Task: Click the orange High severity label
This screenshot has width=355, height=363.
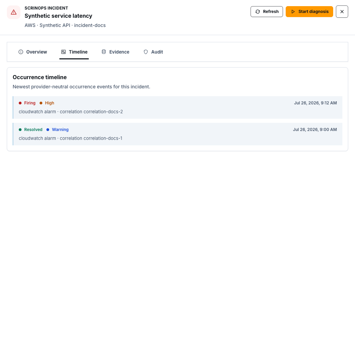Action: coord(49,103)
